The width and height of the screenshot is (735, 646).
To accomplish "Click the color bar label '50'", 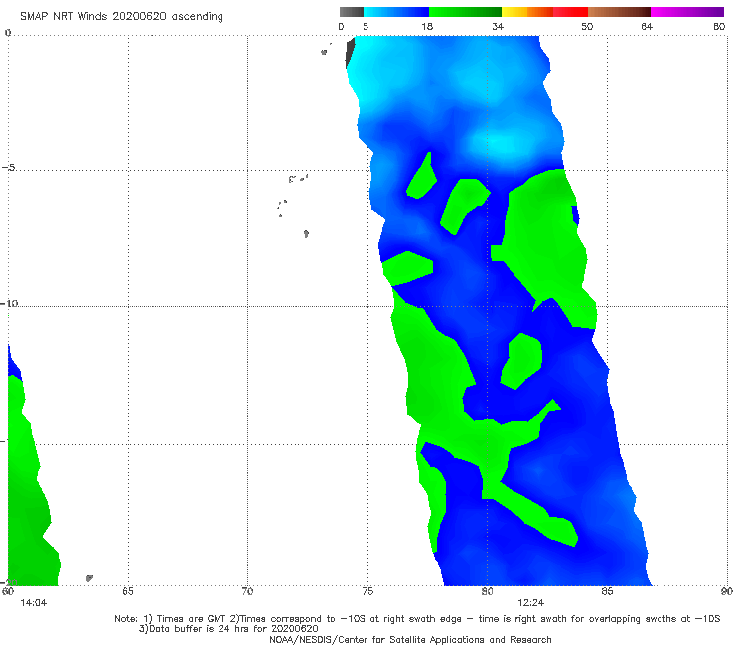I will (x=587, y=26).
